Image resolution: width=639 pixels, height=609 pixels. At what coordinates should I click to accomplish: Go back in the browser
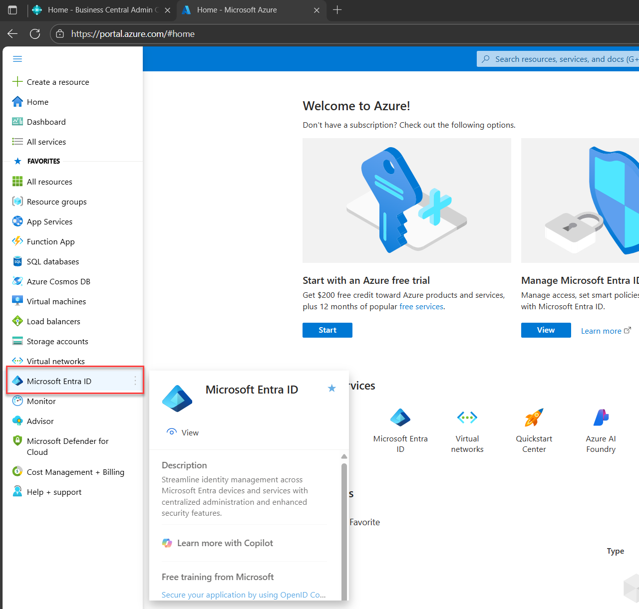point(12,34)
